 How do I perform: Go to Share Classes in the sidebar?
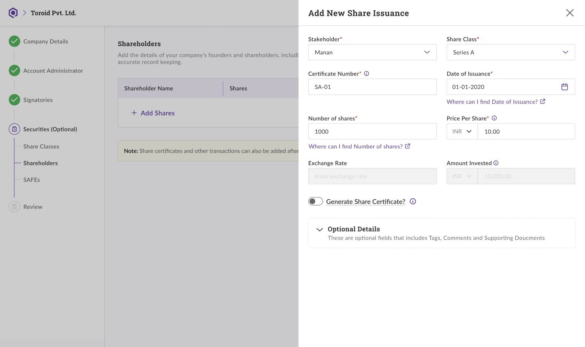[x=41, y=146]
